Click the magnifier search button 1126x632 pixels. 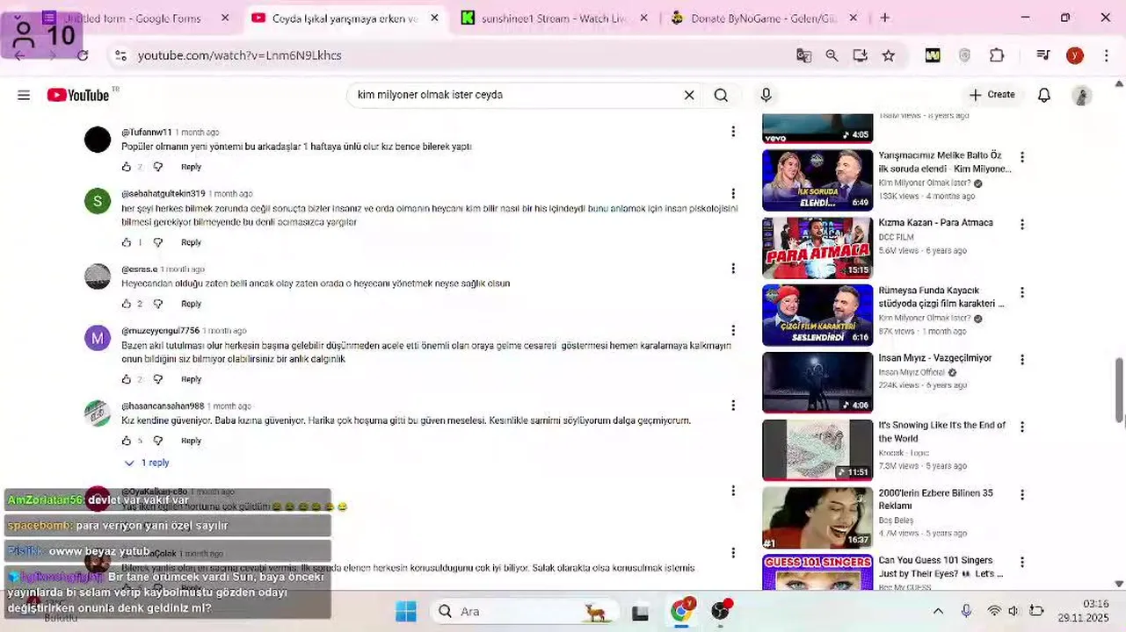(x=721, y=95)
